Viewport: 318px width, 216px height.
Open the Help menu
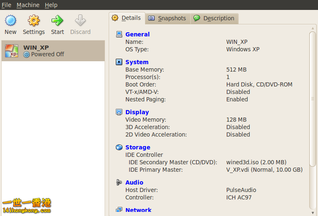[x=51, y=5]
